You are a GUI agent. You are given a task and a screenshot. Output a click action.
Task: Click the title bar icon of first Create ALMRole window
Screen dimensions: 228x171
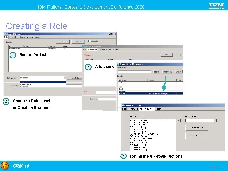coord(5,34)
